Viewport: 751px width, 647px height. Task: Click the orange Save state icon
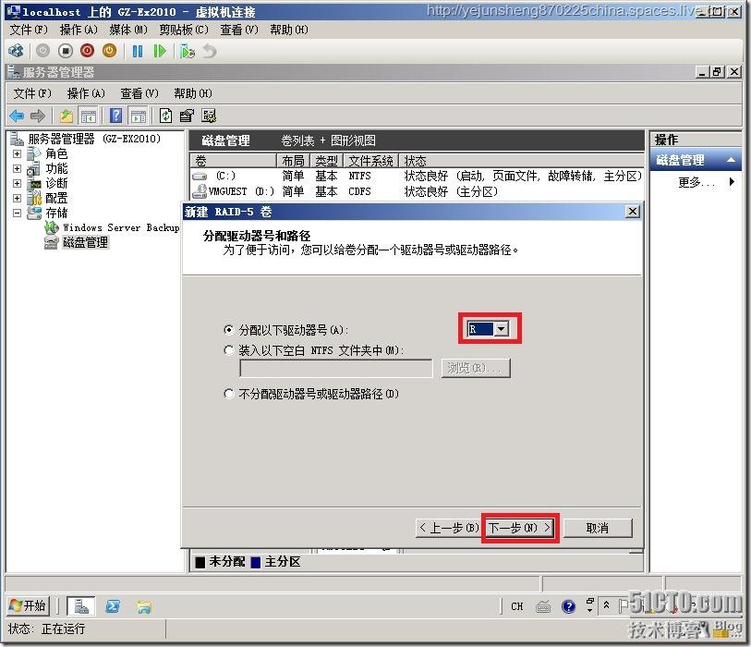pos(109,51)
